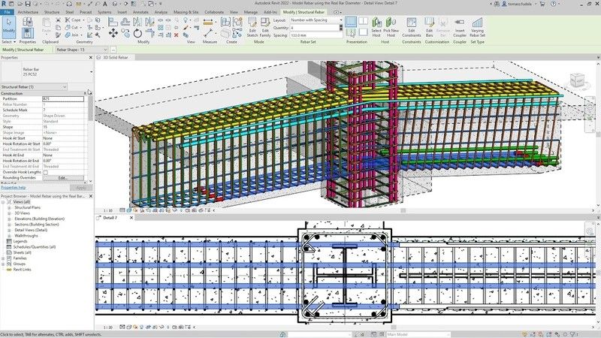Image resolution: width=601 pixels, height=338 pixels.
Task: Click the Edit Sketch tool
Action: 252,27
